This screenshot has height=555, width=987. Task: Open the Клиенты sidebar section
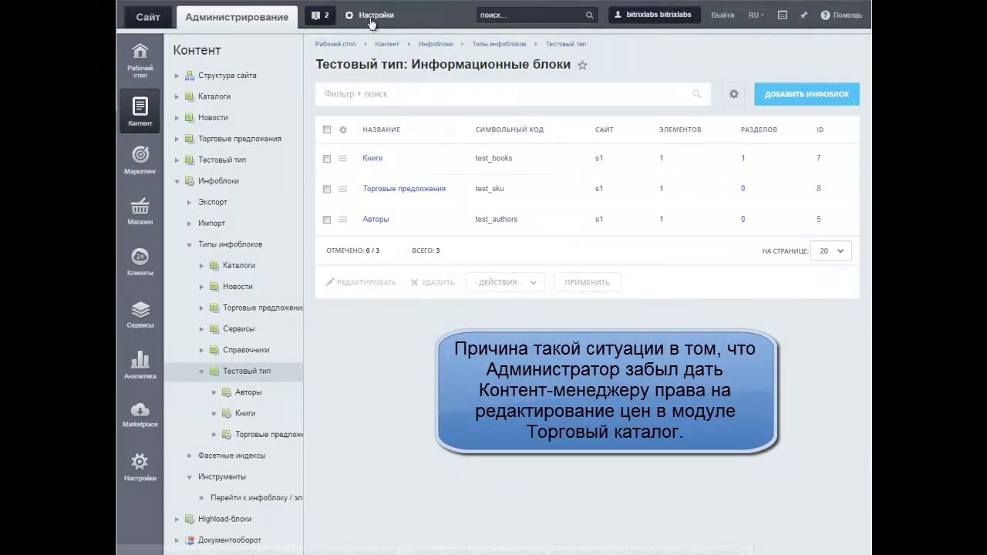(x=140, y=262)
